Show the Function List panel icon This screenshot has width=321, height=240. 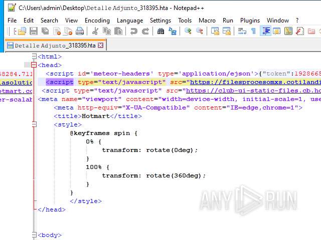(300, 31)
